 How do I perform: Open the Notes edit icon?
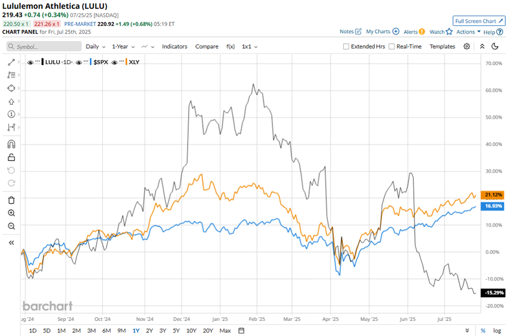[358, 31]
